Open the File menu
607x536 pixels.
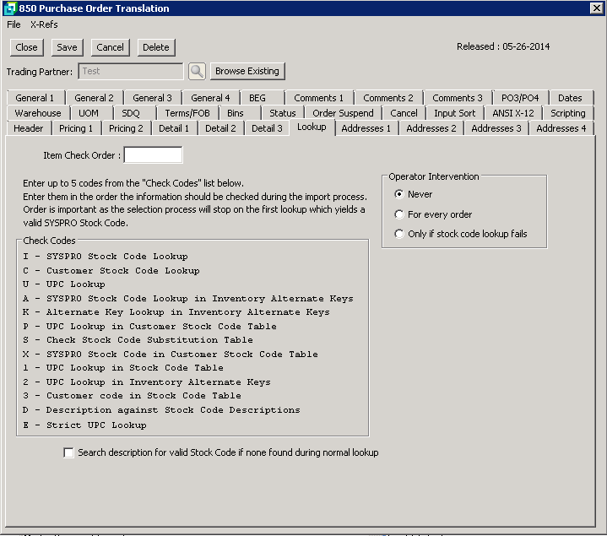pos(14,24)
